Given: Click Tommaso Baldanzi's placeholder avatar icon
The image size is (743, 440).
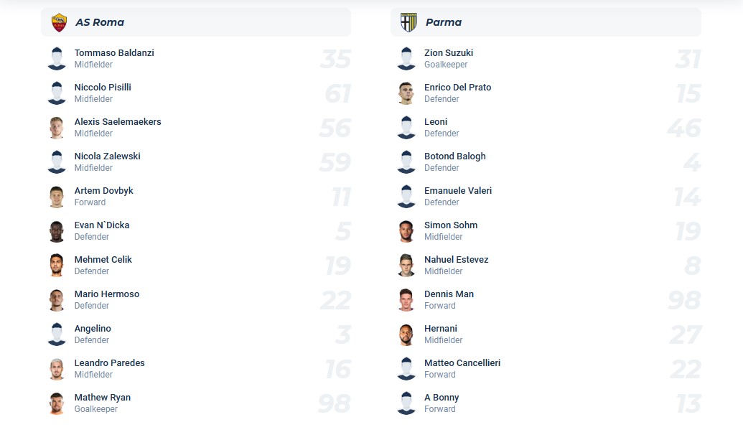Looking at the screenshot, I should click(57, 59).
